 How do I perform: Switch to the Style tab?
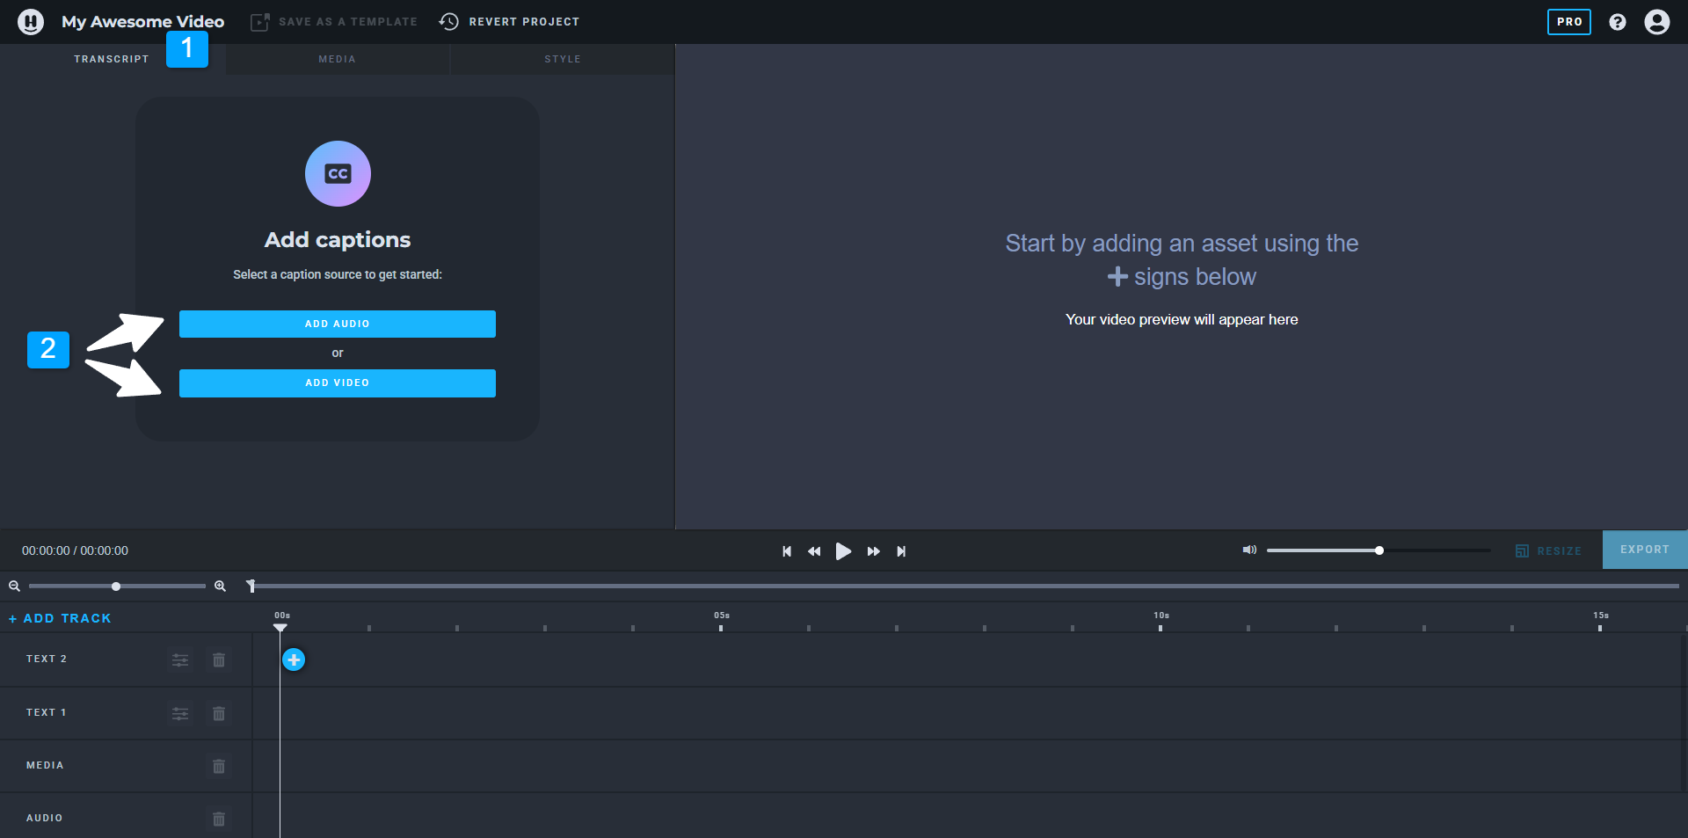click(563, 59)
